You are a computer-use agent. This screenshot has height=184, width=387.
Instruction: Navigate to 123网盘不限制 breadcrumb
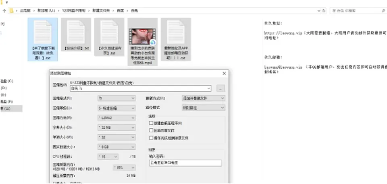coord(73,11)
